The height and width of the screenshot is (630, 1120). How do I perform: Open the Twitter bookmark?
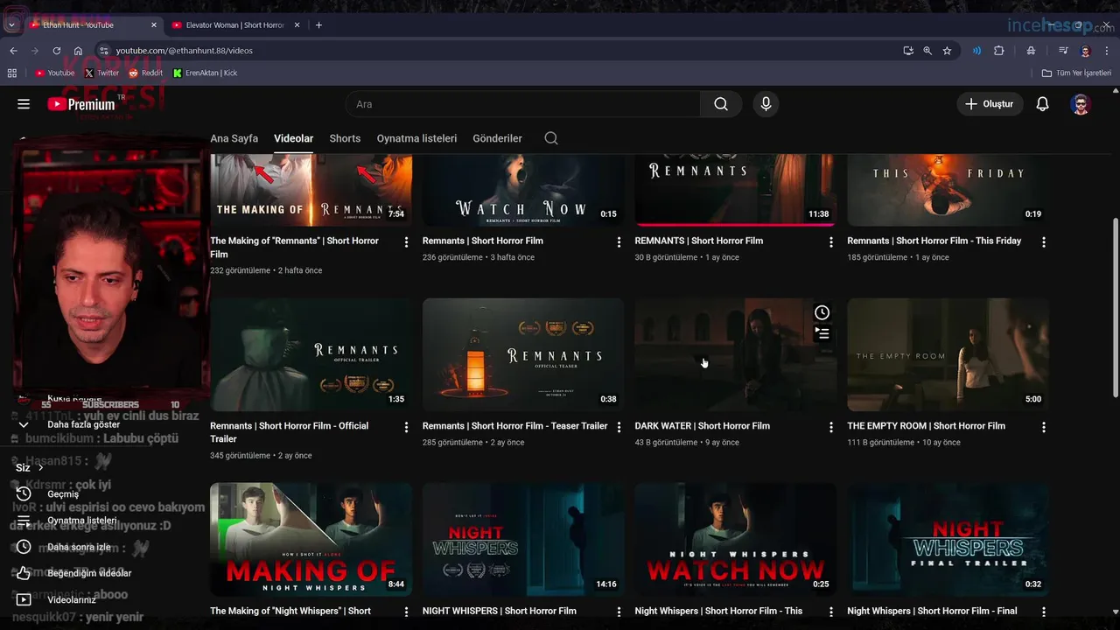pyautogui.click(x=101, y=73)
